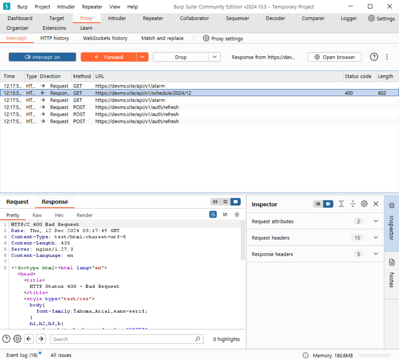The height and width of the screenshot is (359, 399).
Task: Set Inspector right-docked layout icon
Action: [x=328, y=204]
